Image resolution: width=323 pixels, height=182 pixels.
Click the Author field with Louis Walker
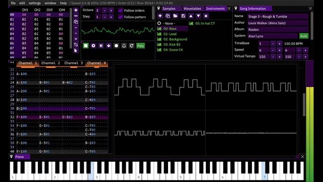(278, 23)
